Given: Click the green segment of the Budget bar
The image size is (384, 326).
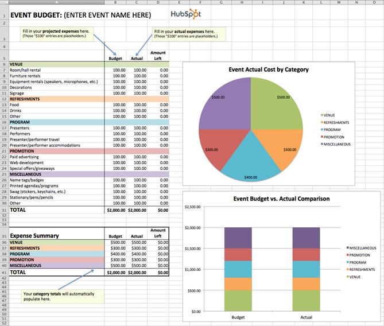Looking at the screenshot, I should [x=238, y=300].
